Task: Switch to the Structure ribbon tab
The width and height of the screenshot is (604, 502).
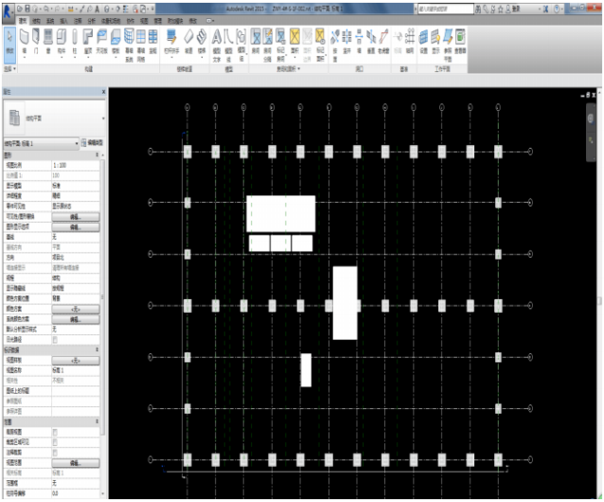Action: tap(35, 18)
